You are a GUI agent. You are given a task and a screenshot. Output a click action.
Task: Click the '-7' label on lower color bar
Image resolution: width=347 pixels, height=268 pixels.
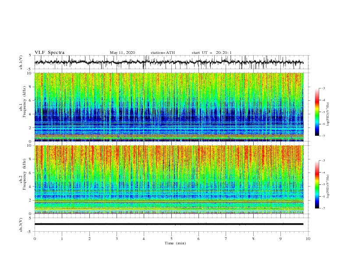323,208
